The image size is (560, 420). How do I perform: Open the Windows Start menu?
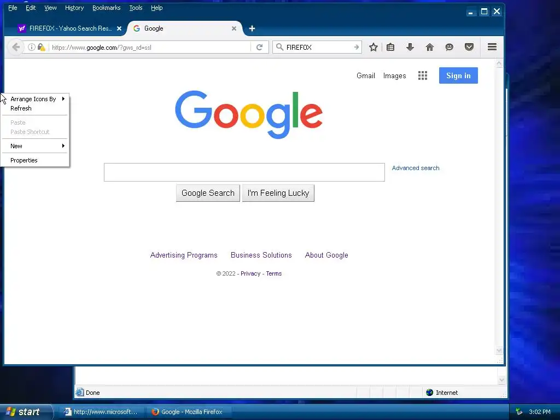26,412
